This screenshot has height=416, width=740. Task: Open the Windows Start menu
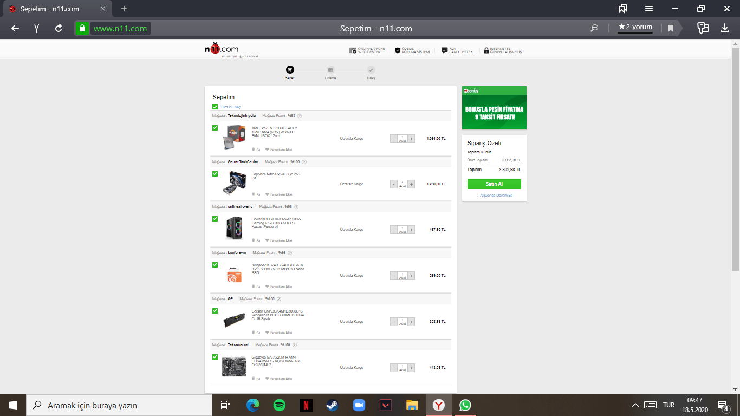coord(13,405)
